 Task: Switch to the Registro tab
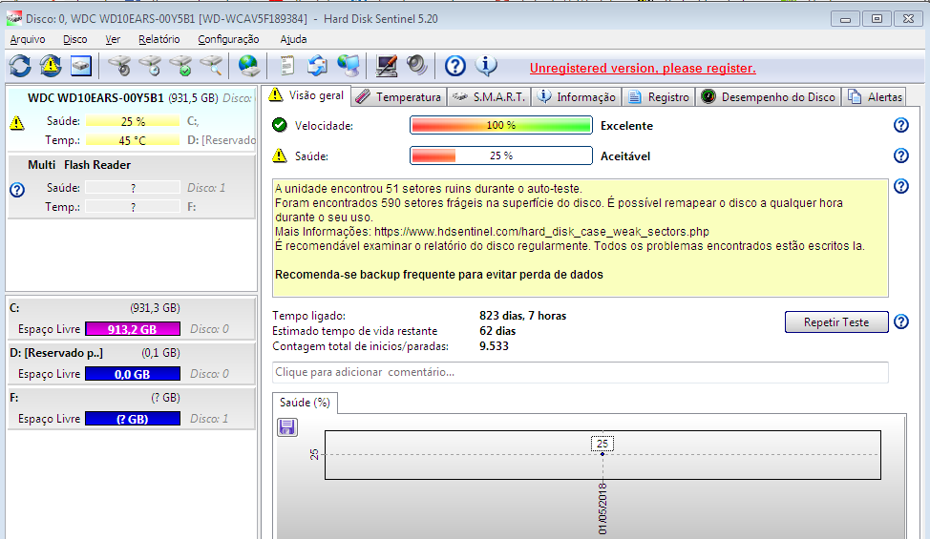pos(659,97)
